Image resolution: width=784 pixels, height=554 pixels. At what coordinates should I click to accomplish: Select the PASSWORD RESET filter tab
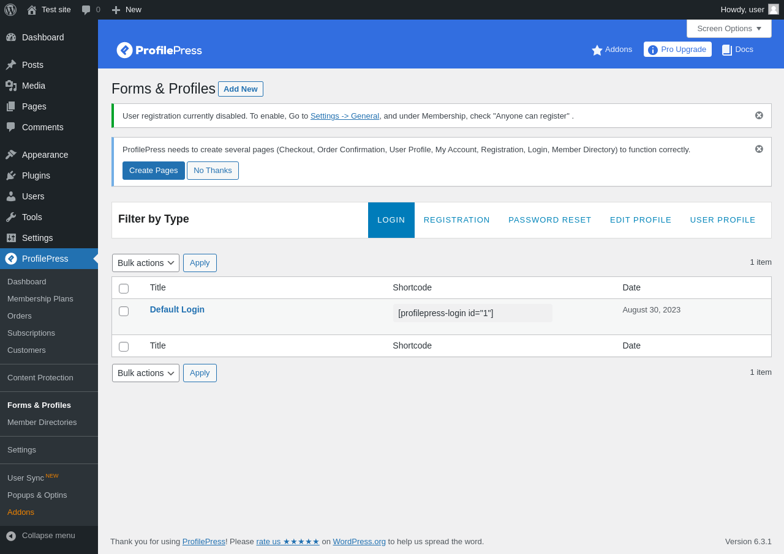point(550,220)
